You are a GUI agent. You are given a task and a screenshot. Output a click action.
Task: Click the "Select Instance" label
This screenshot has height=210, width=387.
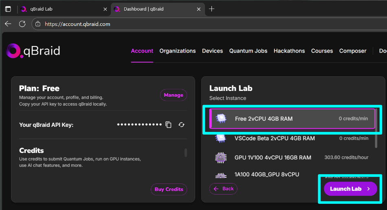228,98
